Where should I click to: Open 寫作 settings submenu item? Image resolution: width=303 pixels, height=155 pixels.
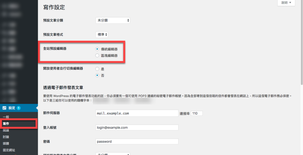pyautogui.click(x=6, y=124)
